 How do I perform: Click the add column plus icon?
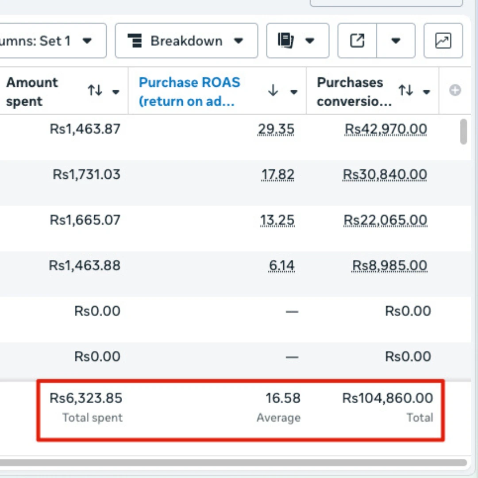pos(455,91)
